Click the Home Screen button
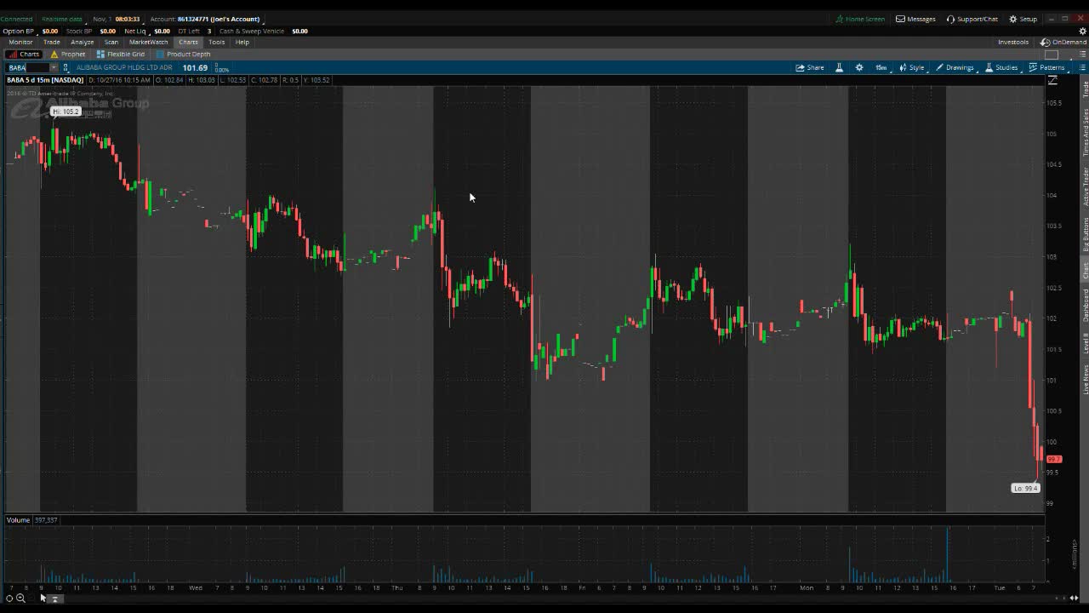 coord(860,19)
